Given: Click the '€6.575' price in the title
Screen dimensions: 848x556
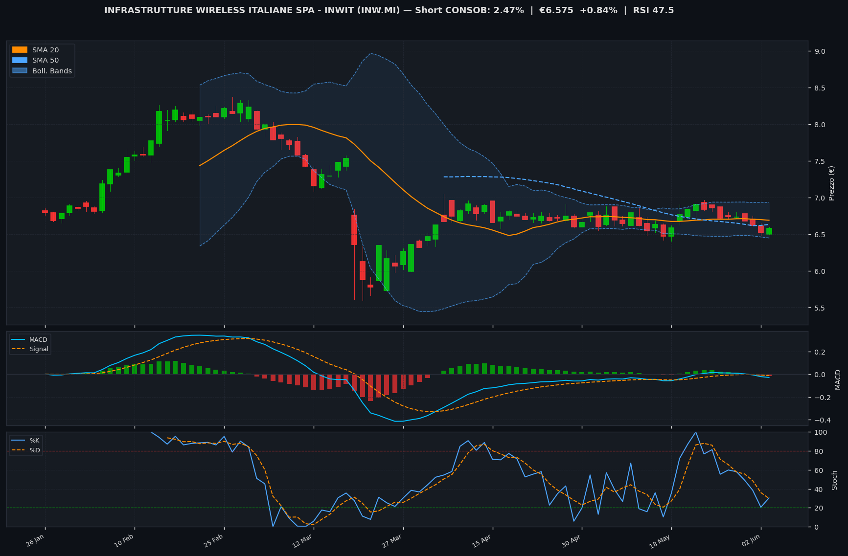Looking at the screenshot, I should [556, 10].
